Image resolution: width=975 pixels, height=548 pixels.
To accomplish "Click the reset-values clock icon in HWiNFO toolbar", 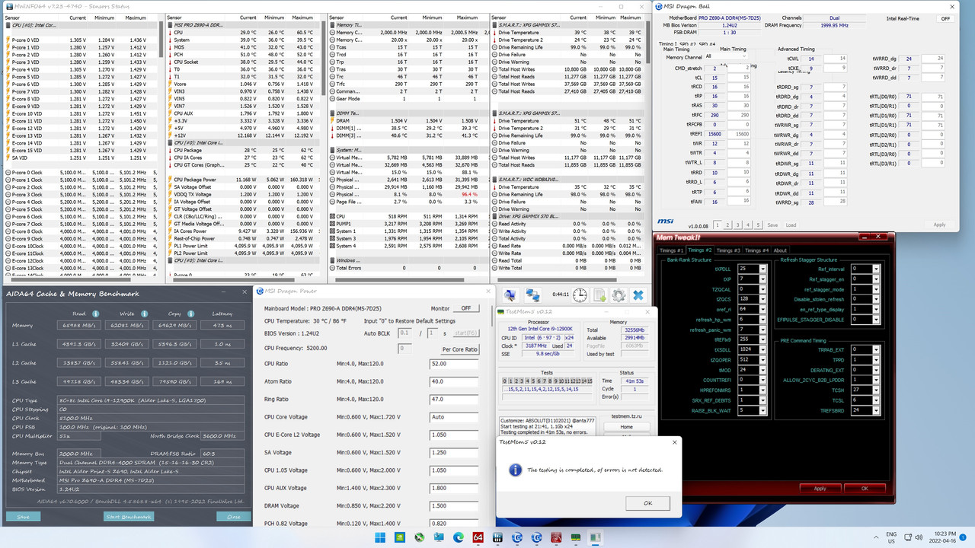I will pos(580,295).
